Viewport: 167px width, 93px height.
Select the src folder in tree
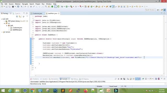point(9,23)
